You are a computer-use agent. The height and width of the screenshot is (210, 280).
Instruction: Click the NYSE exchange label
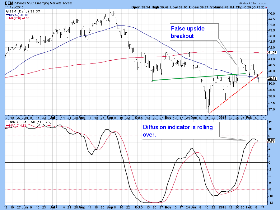coord(67,3)
